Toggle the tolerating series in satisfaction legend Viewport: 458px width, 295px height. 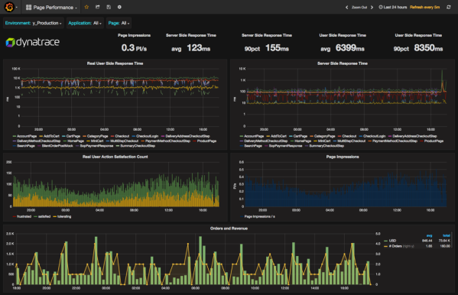pyautogui.click(x=64, y=216)
